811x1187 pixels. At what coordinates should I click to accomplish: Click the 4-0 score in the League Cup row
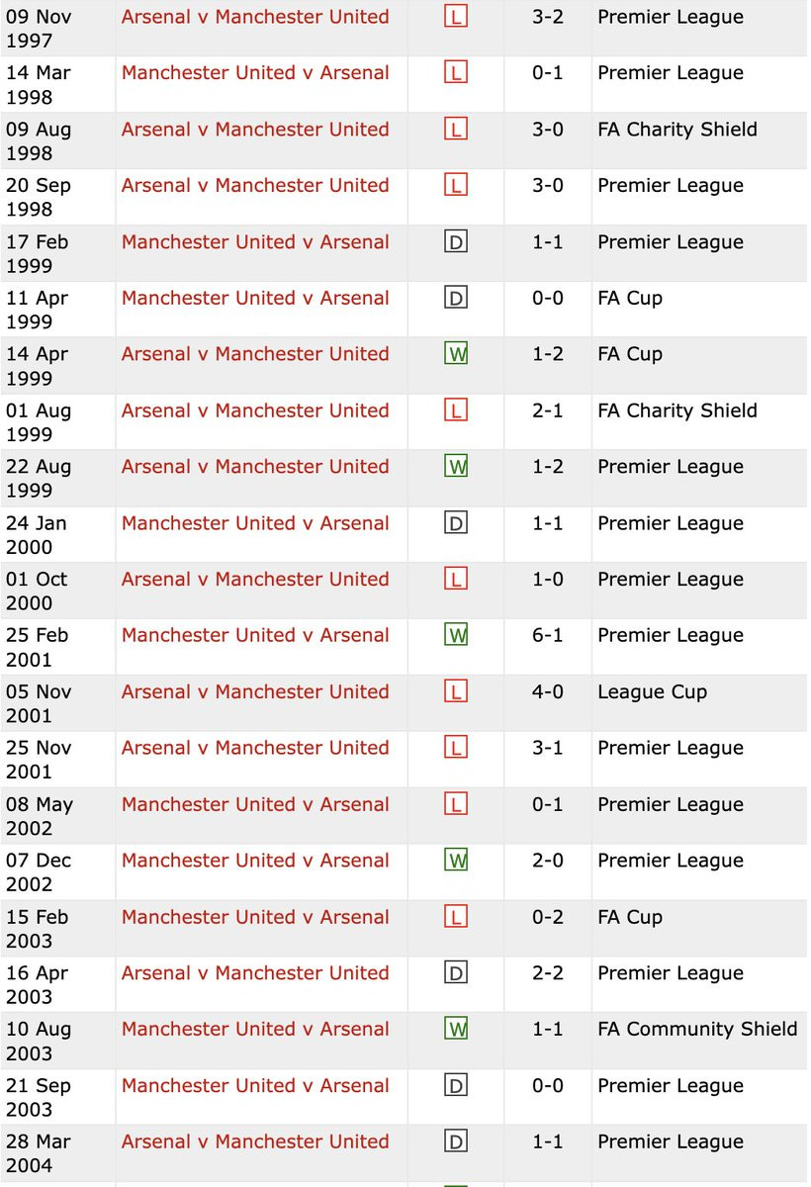[547, 692]
